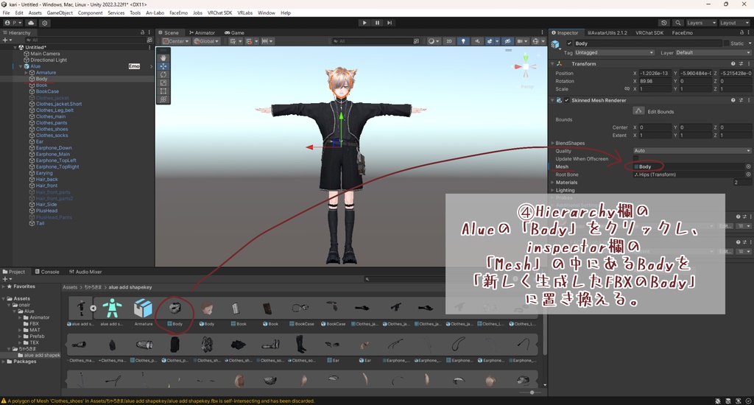The height and width of the screenshot is (405, 754).
Task: Toggle 2D view mode in Scene
Action: click(448, 41)
